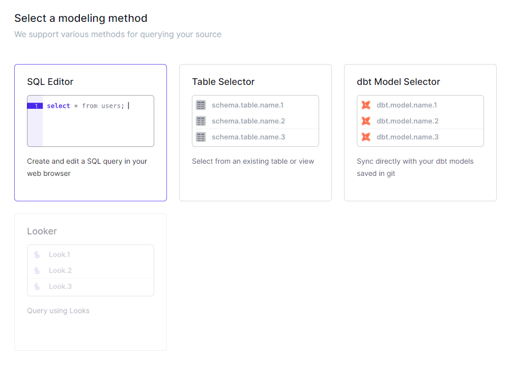Click the 'dbt.model.name.2' row text
Image resolution: width=512 pixels, height=366 pixels.
408,121
